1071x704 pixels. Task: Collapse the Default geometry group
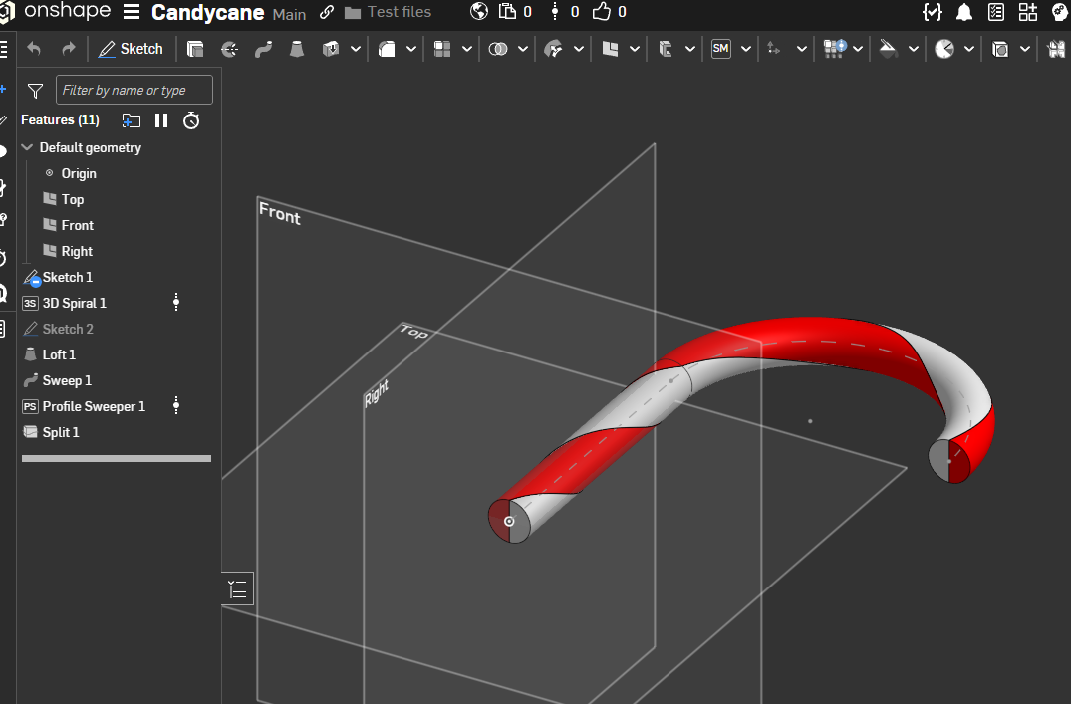tap(27, 147)
